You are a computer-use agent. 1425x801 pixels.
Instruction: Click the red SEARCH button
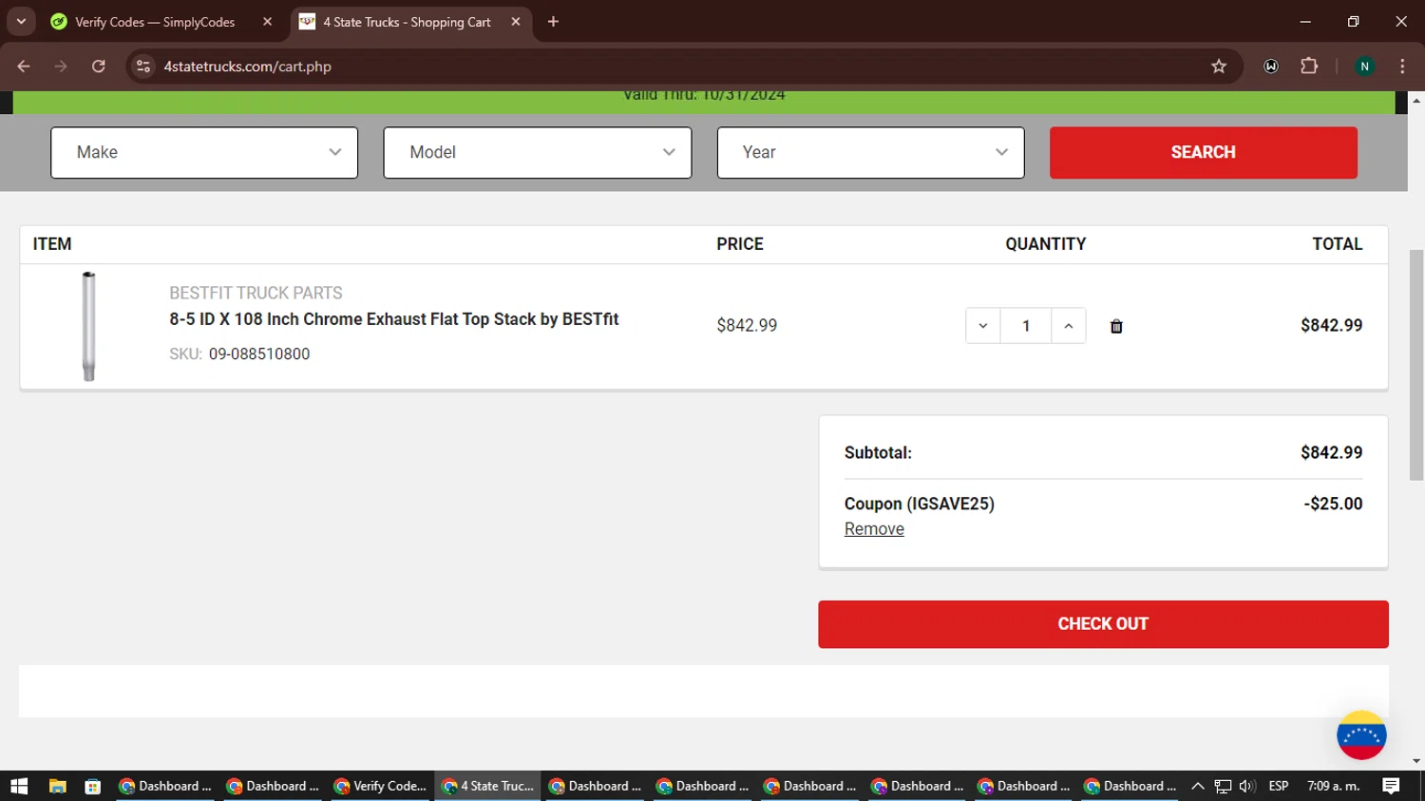1204,152
